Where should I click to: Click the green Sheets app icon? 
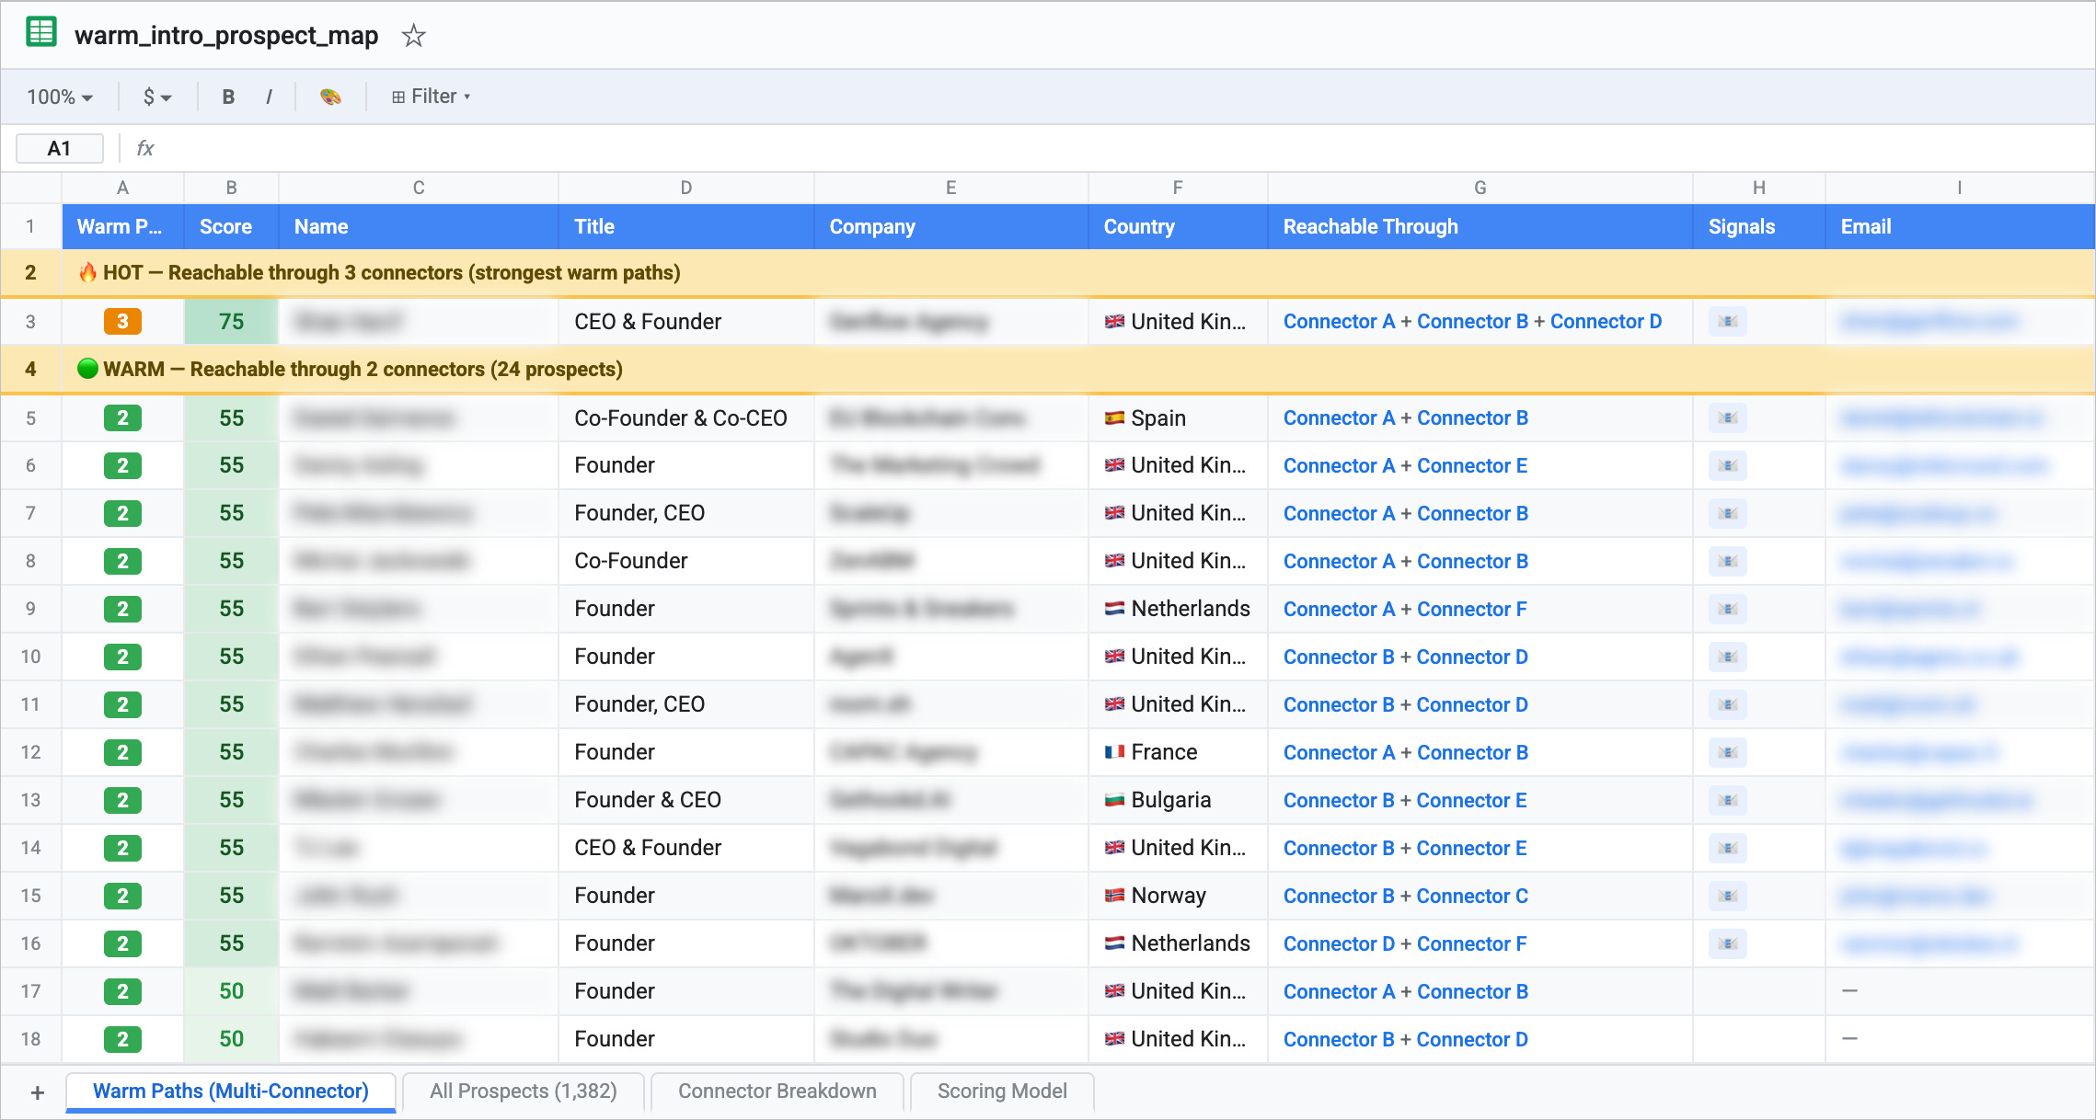[41, 33]
